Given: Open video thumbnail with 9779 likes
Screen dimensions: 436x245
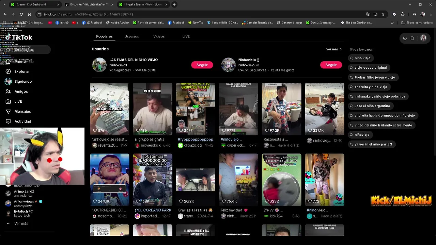Looking at the screenshot, I should tap(238, 109).
